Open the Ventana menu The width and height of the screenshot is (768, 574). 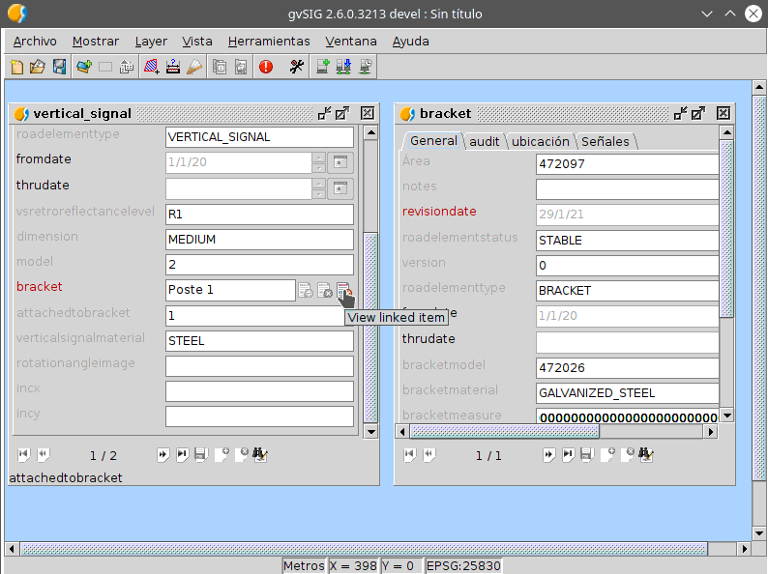351,42
